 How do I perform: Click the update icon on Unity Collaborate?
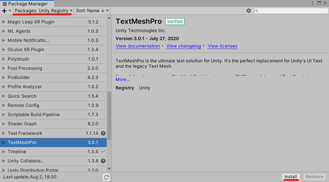click(103, 161)
